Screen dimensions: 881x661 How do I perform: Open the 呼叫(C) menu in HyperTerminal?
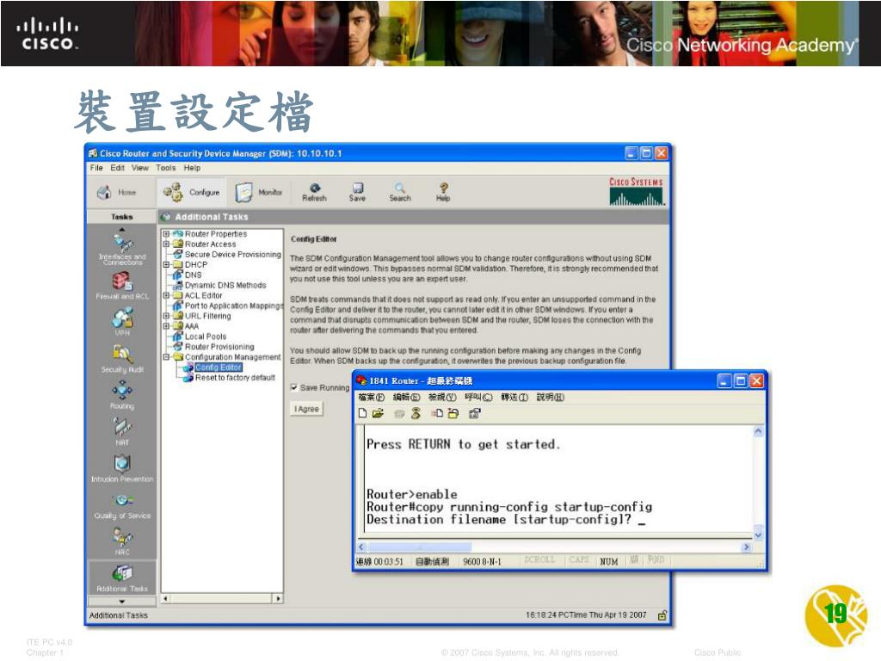coord(478,398)
